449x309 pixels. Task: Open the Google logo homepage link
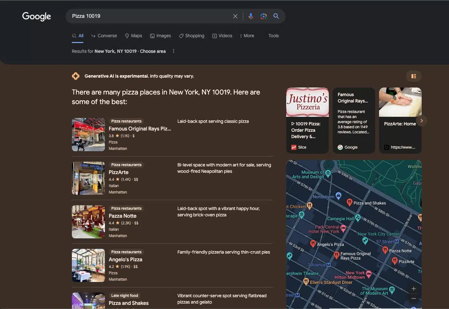pyautogui.click(x=37, y=16)
